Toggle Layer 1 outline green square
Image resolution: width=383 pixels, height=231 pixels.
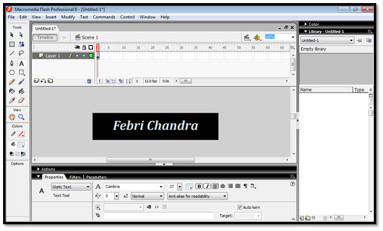coord(91,56)
